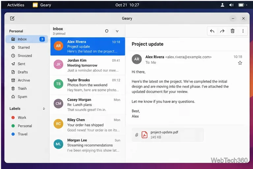Click the icon beside Spam

click(13, 97)
